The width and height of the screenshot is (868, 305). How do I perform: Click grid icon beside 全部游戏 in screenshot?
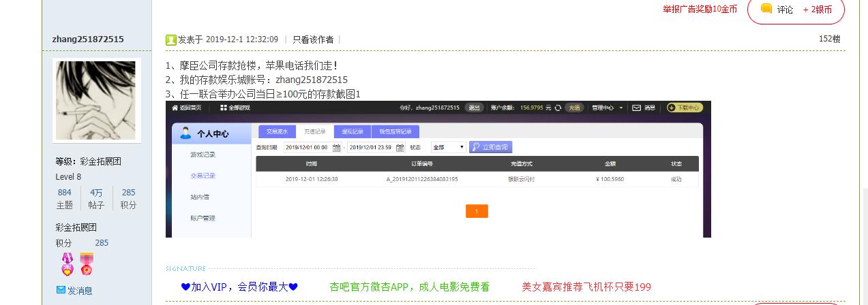[x=224, y=108]
